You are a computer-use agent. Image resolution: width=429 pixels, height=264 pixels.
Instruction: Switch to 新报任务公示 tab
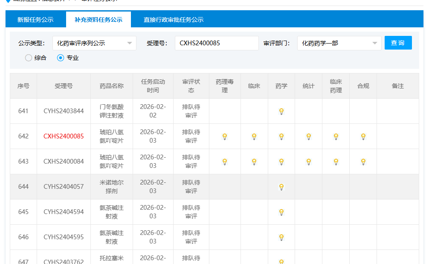pos(35,20)
